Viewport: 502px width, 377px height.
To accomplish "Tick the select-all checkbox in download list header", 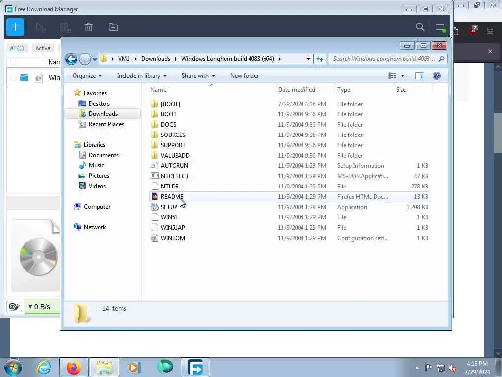I will 13,62.
